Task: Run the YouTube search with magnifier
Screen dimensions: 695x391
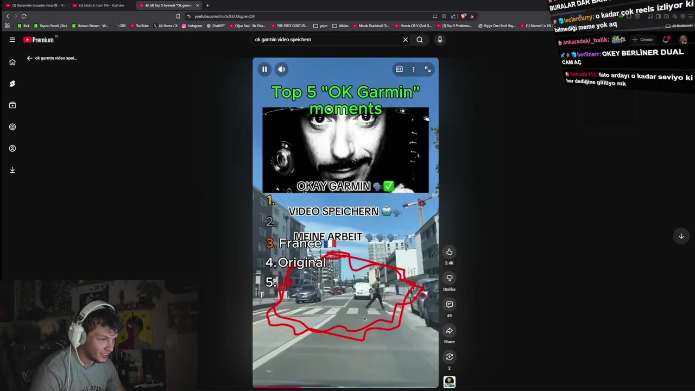Action: tap(420, 40)
